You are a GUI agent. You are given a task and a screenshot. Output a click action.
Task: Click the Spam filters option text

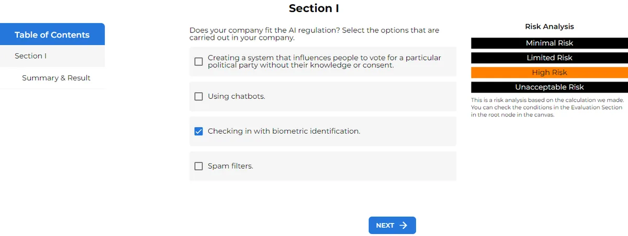[230, 166]
